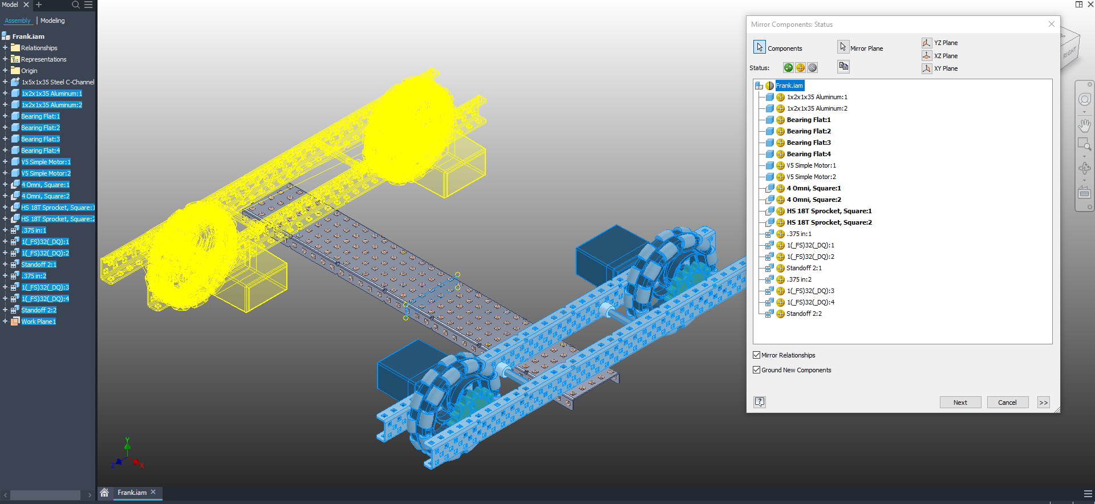Choose the YZ Plane icon

coord(927,43)
